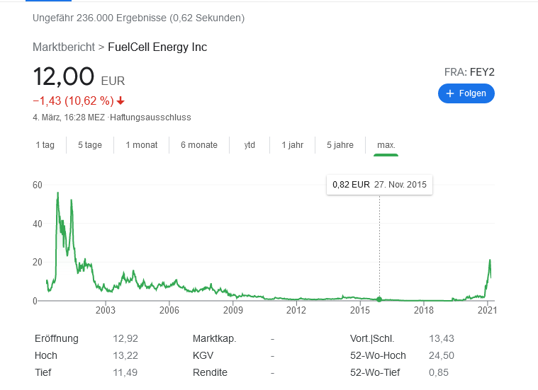
Task: Select the max. range tab
Action: click(386, 145)
